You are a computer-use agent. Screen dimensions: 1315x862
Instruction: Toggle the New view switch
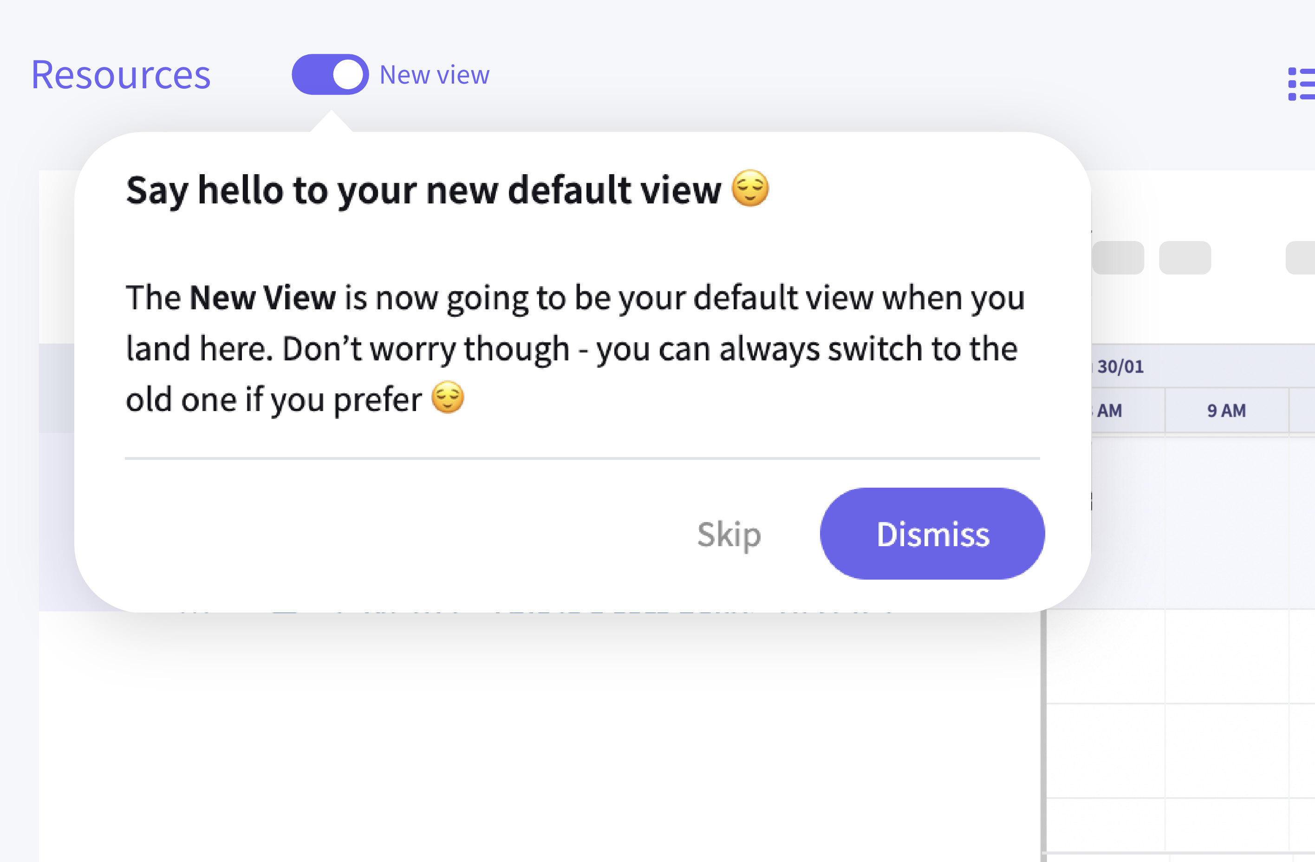click(330, 75)
